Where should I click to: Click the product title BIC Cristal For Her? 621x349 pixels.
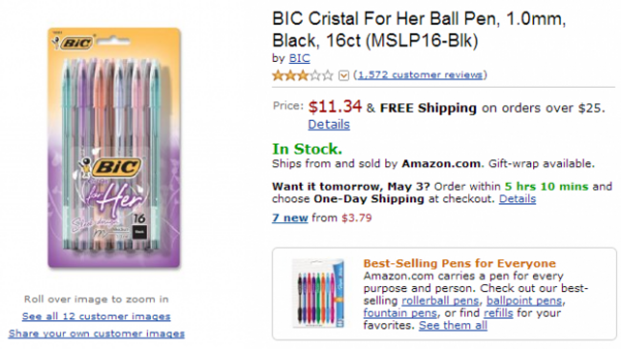pyautogui.click(x=419, y=30)
